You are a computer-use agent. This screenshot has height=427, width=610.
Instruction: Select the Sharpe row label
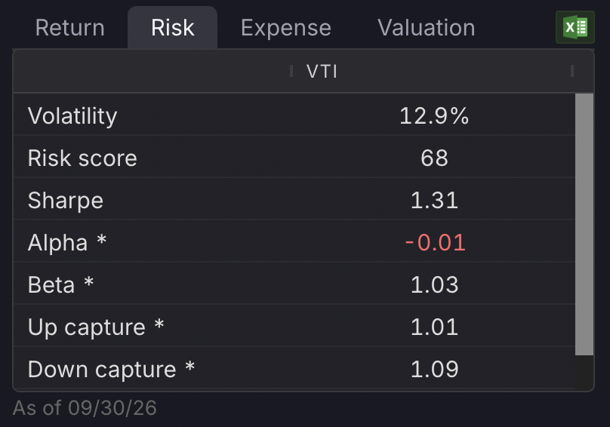click(66, 201)
